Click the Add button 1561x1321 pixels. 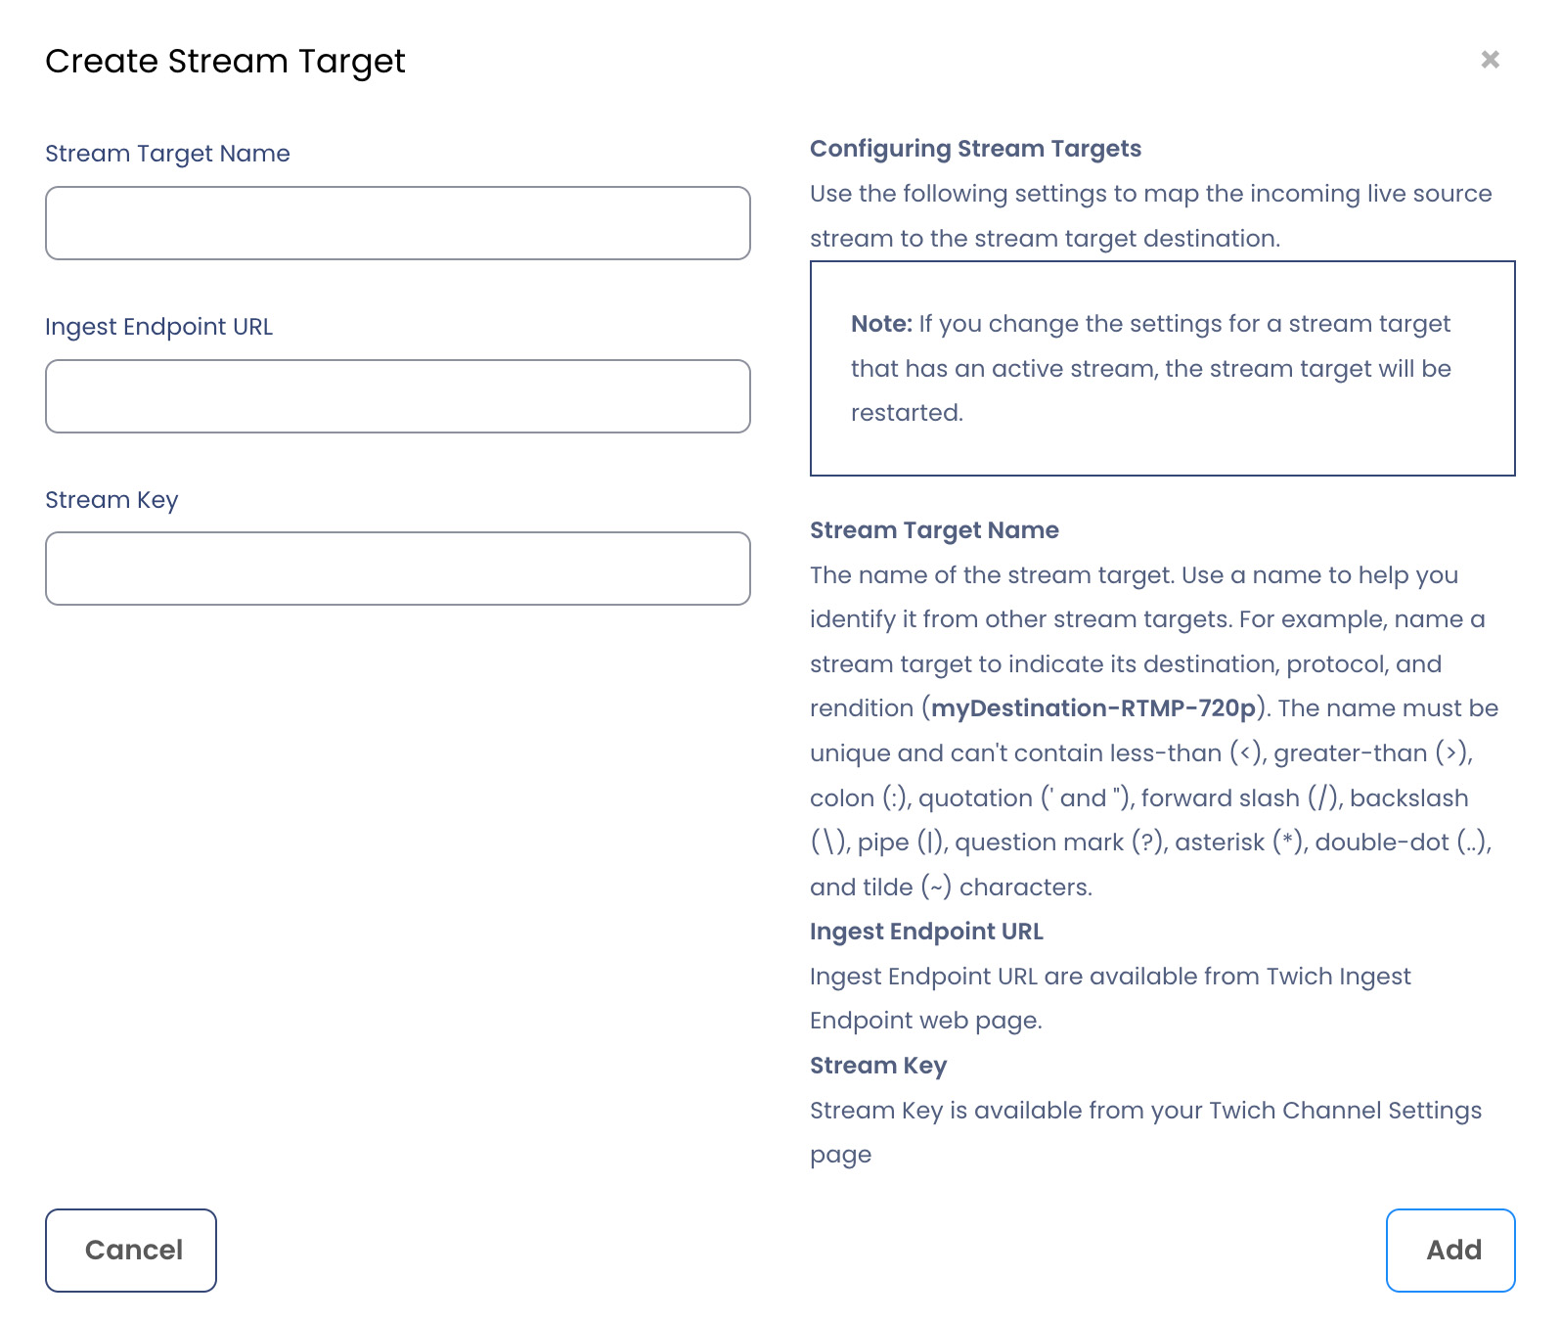(1449, 1250)
